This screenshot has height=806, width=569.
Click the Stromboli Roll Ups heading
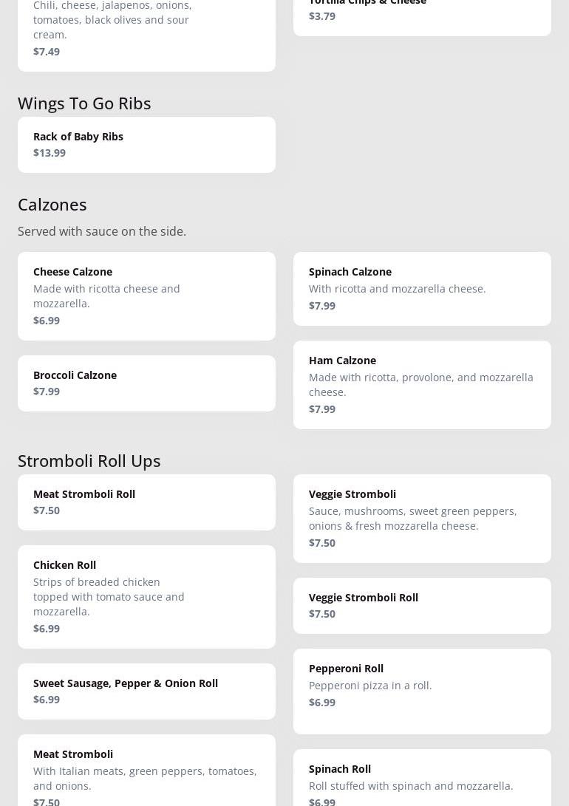click(x=89, y=460)
